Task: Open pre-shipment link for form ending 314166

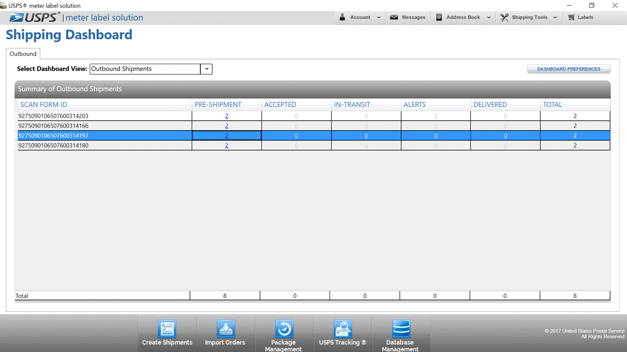Action: (x=227, y=126)
